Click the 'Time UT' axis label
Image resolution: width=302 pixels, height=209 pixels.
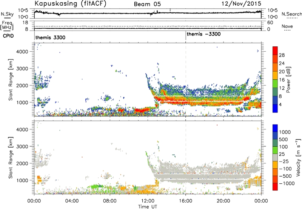point(148,207)
